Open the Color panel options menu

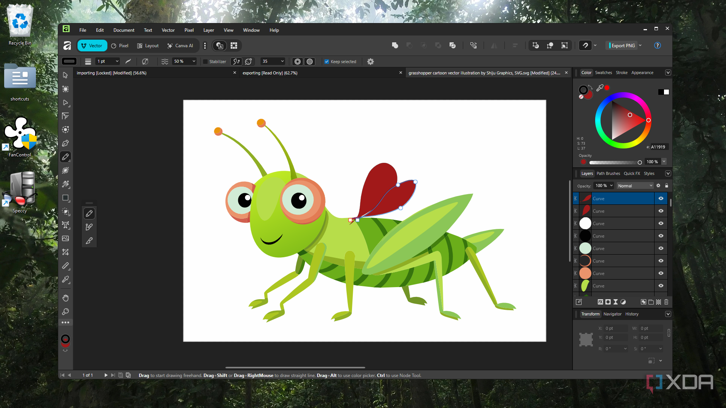point(668,73)
